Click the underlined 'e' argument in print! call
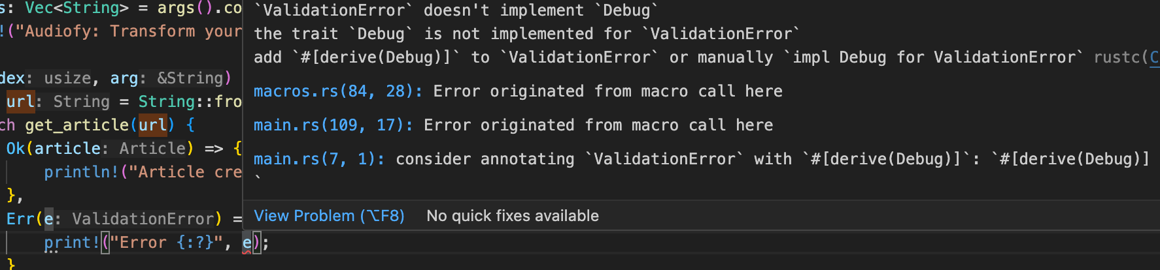Screen dimensions: 1160x270 (x=247, y=243)
